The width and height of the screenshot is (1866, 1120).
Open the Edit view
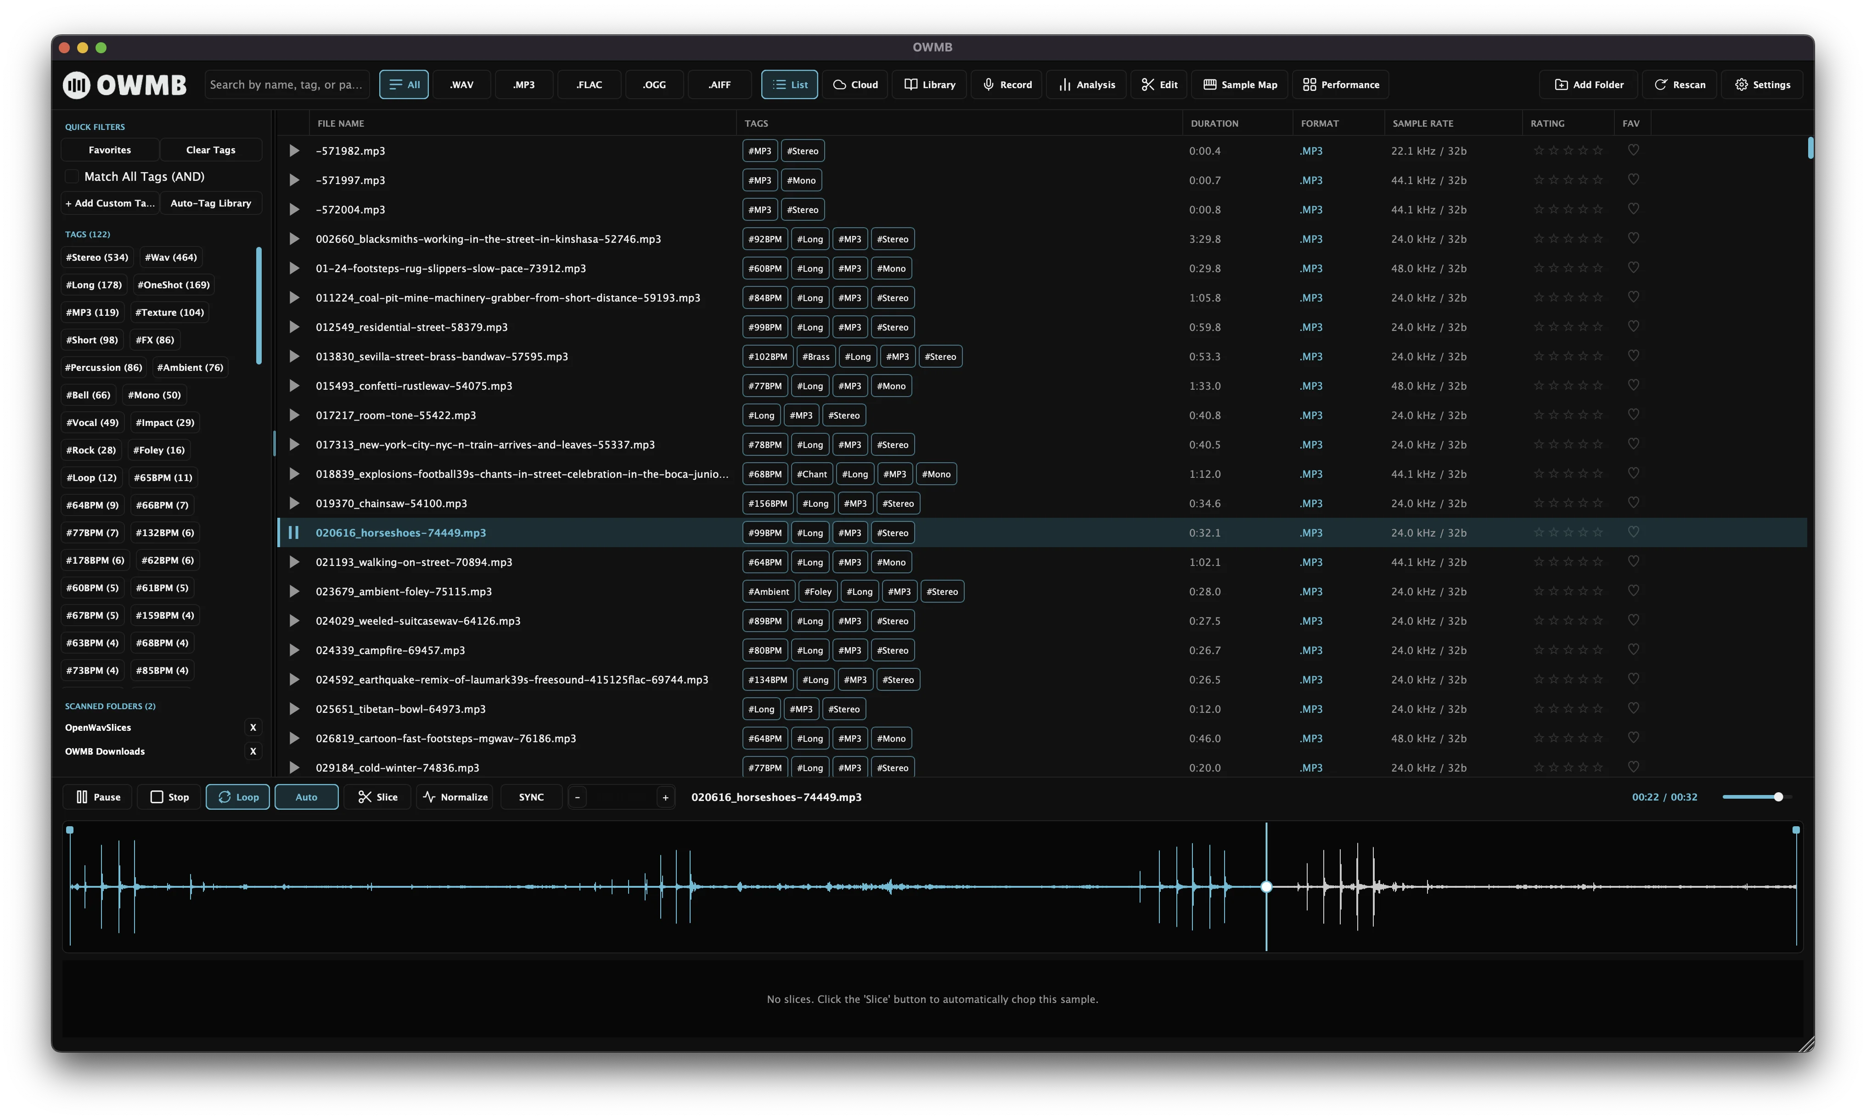1159,84
